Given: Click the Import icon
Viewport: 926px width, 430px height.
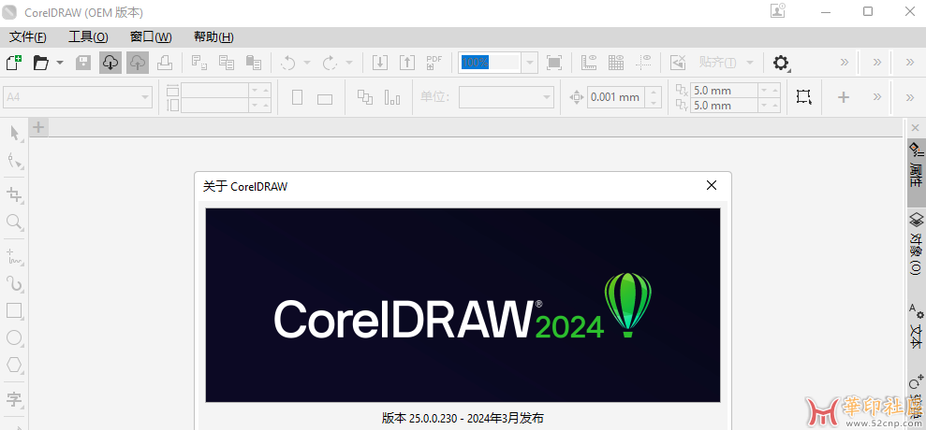Looking at the screenshot, I should tap(380, 63).
